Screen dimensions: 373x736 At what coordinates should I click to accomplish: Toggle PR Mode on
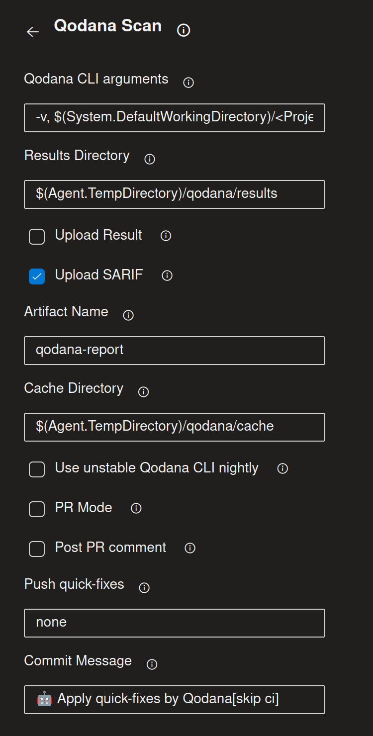pos(36,509)
